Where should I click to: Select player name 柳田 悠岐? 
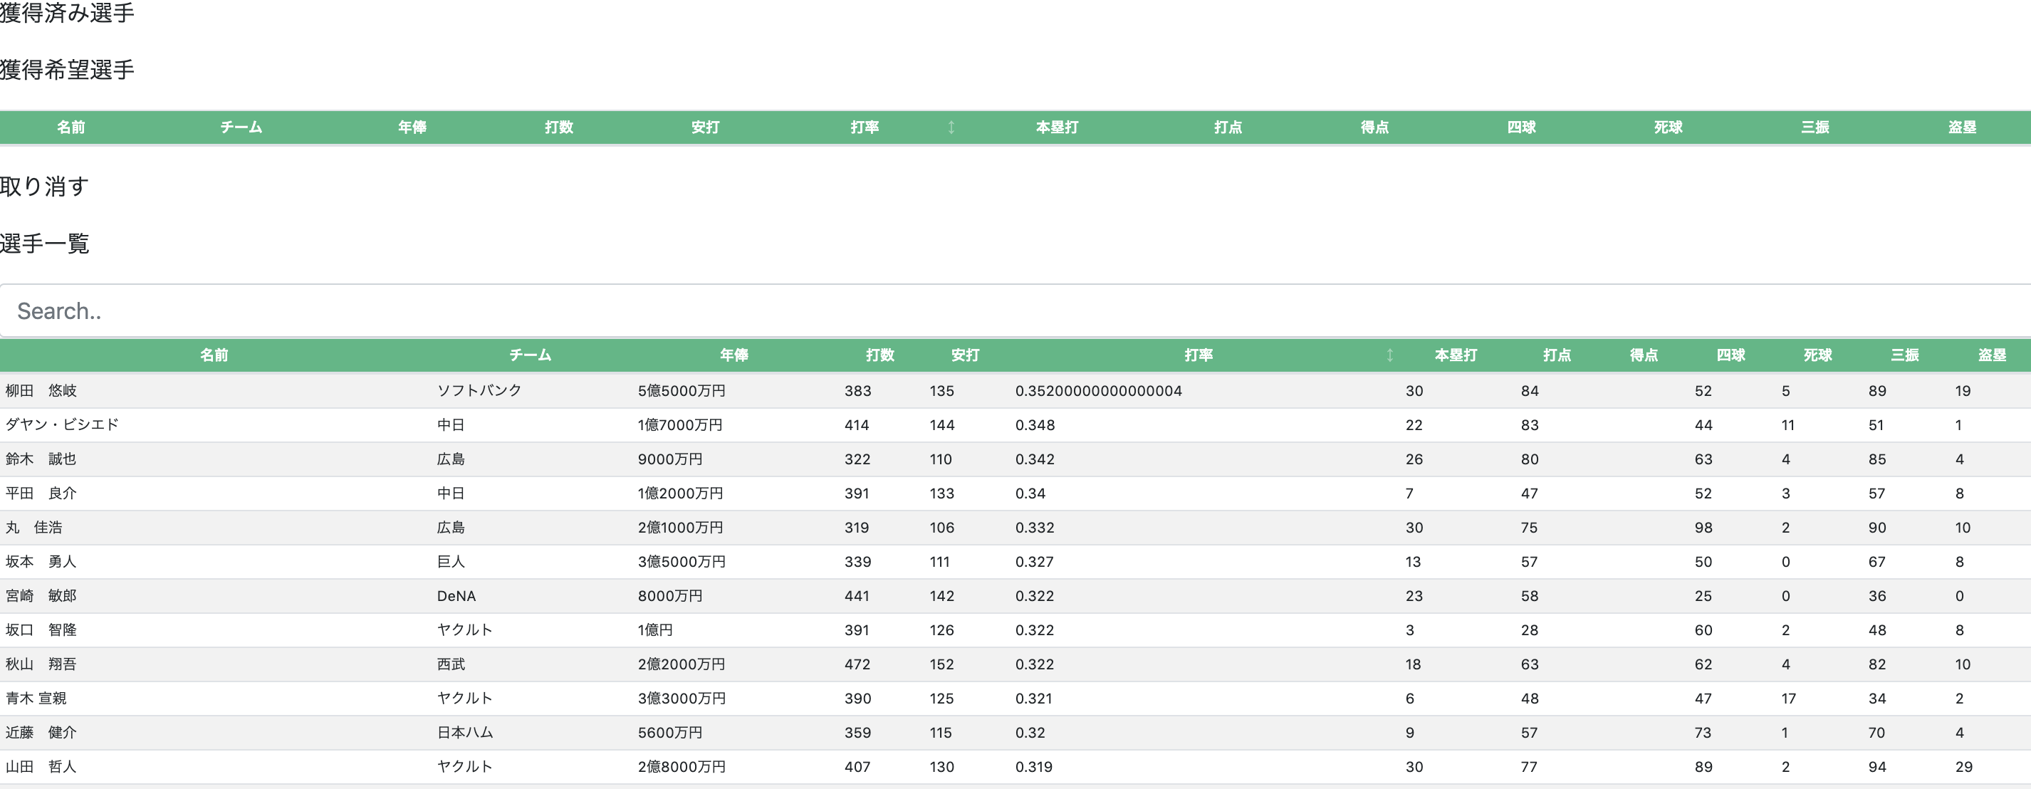[x=41, y=391]
